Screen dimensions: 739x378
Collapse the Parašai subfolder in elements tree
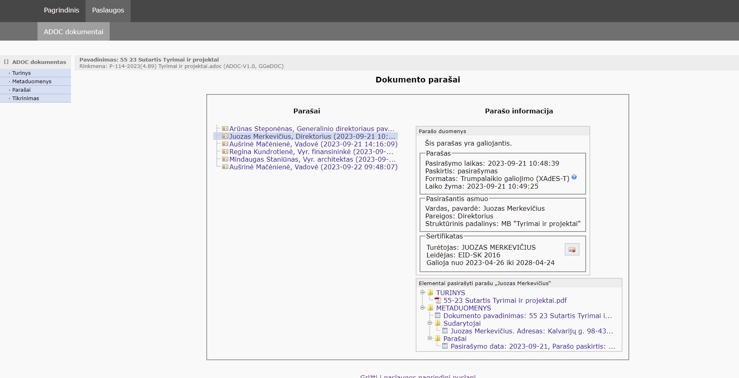click(430, 338)
